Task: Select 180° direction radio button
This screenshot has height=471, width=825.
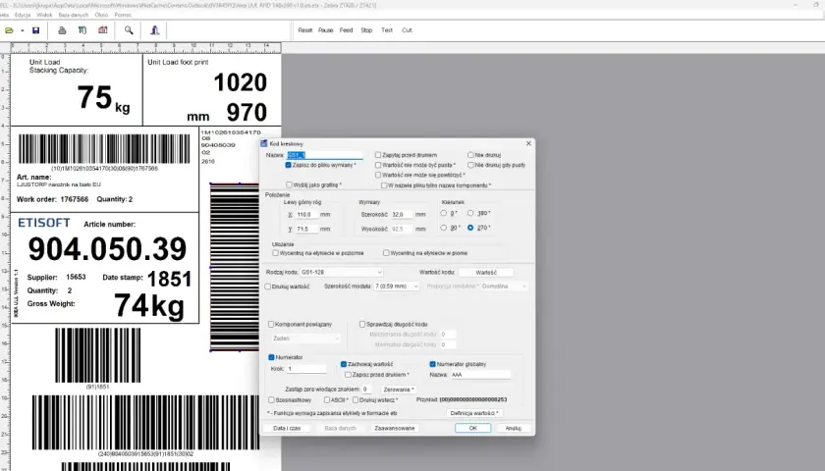Action: (x=470, y=214)
